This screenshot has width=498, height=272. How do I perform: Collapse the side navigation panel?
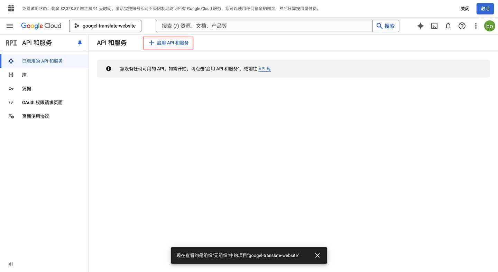click(11, 264)
